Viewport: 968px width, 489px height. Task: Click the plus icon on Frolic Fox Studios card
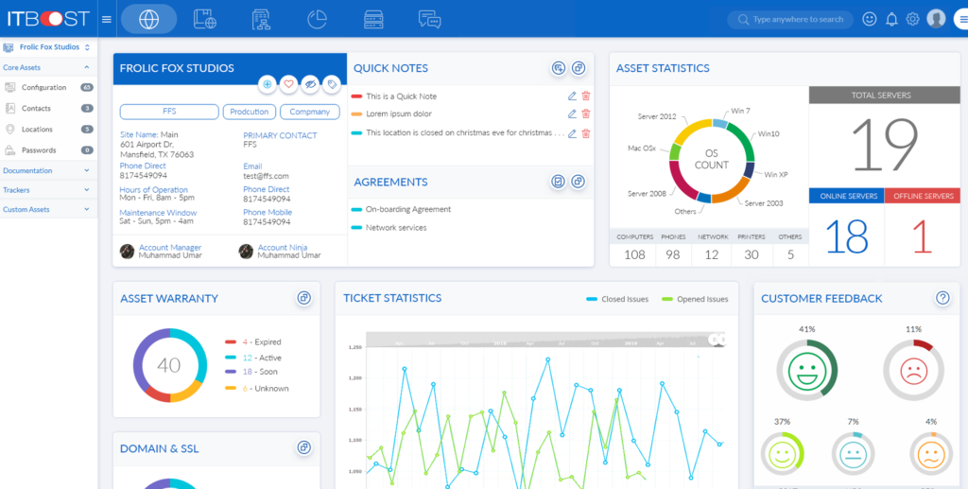[267, 84]
